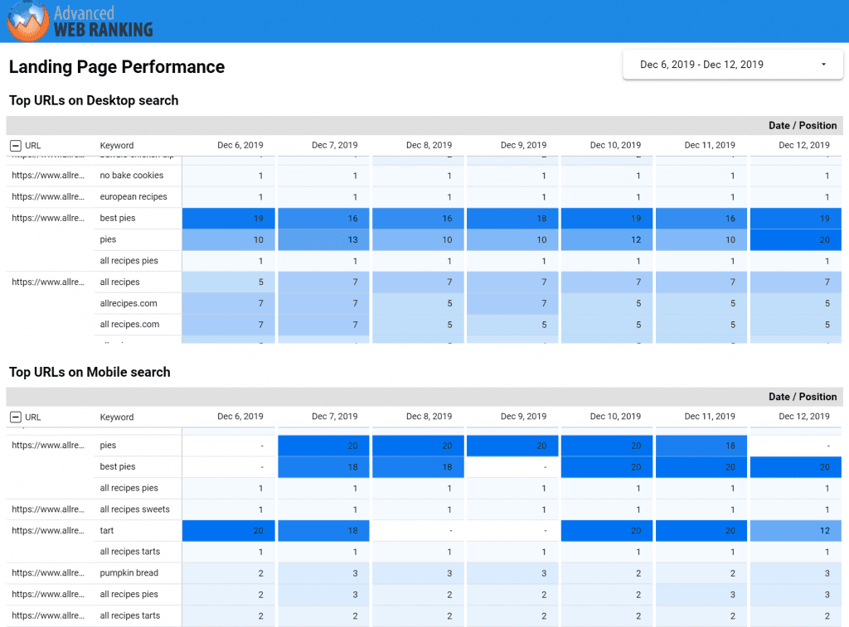Select 'best pies' keyword in Mobile table
The height and width of the screenshot is (627, 849).
tap(118, 467)
